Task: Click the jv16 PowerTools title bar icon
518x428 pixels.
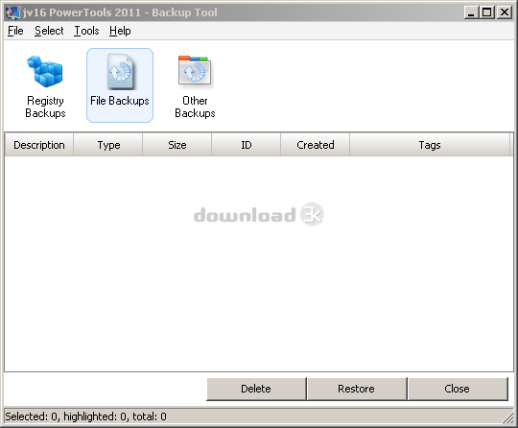Action: [x=12, y=12]
